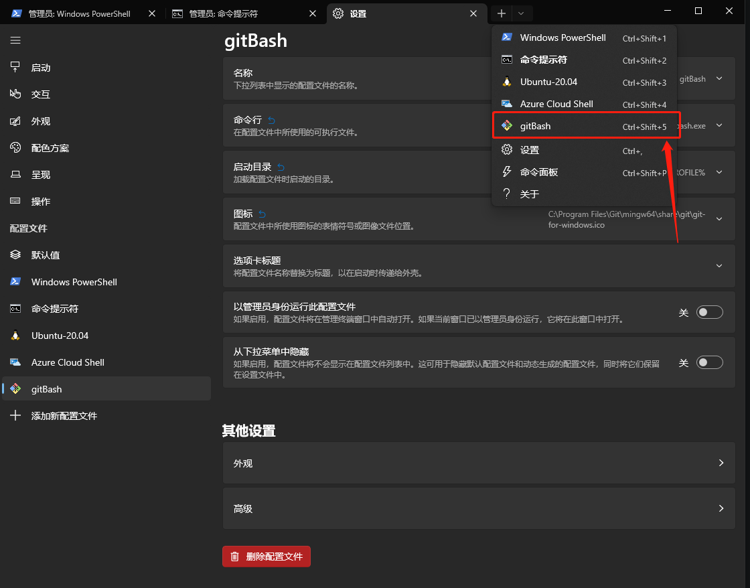Click the 删除配置文件 button
This screenshot has width=750, height=588.
(x=267, y=557)
